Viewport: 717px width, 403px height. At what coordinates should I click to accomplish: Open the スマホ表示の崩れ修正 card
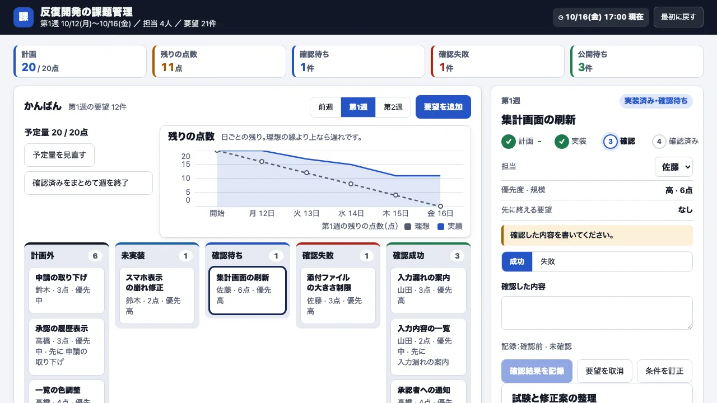click(x=157, y=296)
